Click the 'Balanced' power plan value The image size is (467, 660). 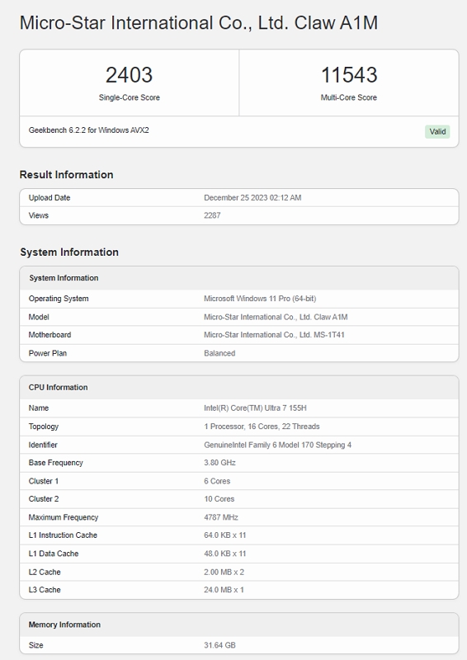click(x=219, y=353)
